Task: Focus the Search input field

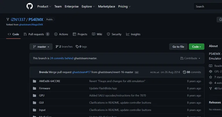Action: [208, 7]
